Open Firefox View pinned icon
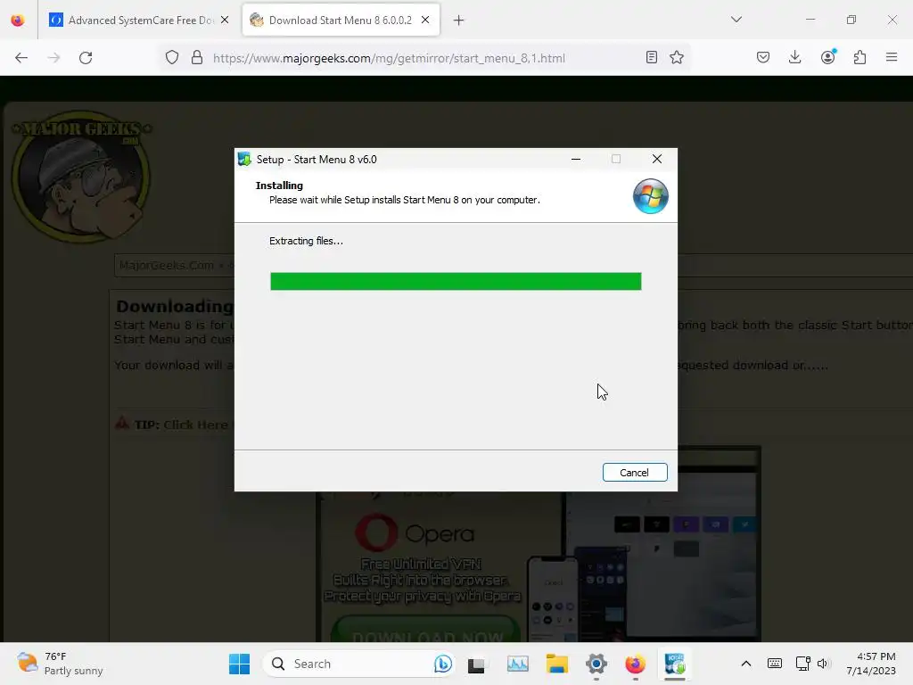 pos(18,21)
